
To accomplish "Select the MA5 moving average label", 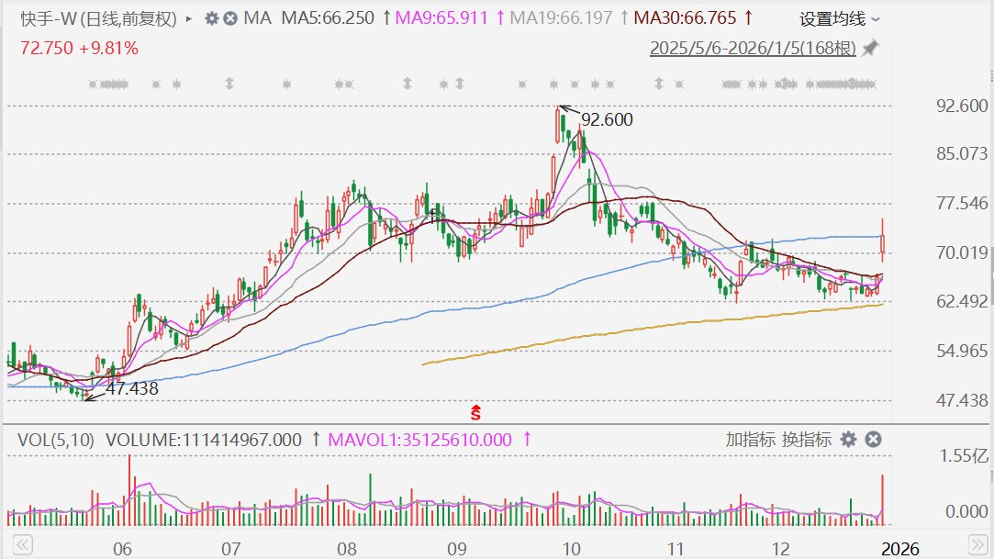I will (329, 18).
